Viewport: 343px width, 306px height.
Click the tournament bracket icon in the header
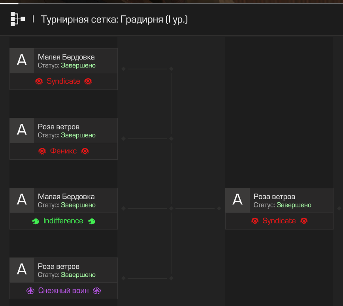(17, 19)
